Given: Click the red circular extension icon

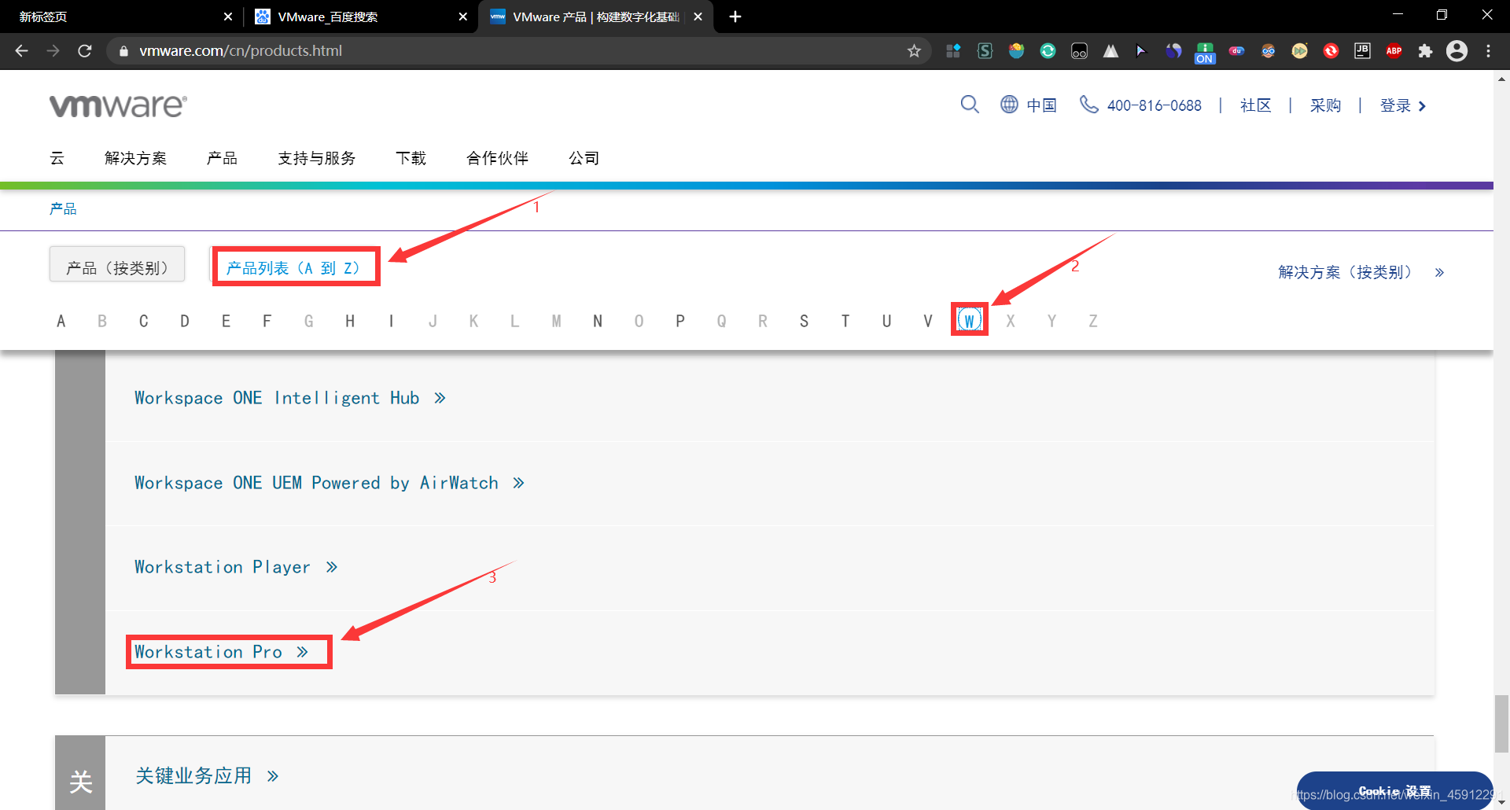Looking at the screenshot, I should (1331, 51).
